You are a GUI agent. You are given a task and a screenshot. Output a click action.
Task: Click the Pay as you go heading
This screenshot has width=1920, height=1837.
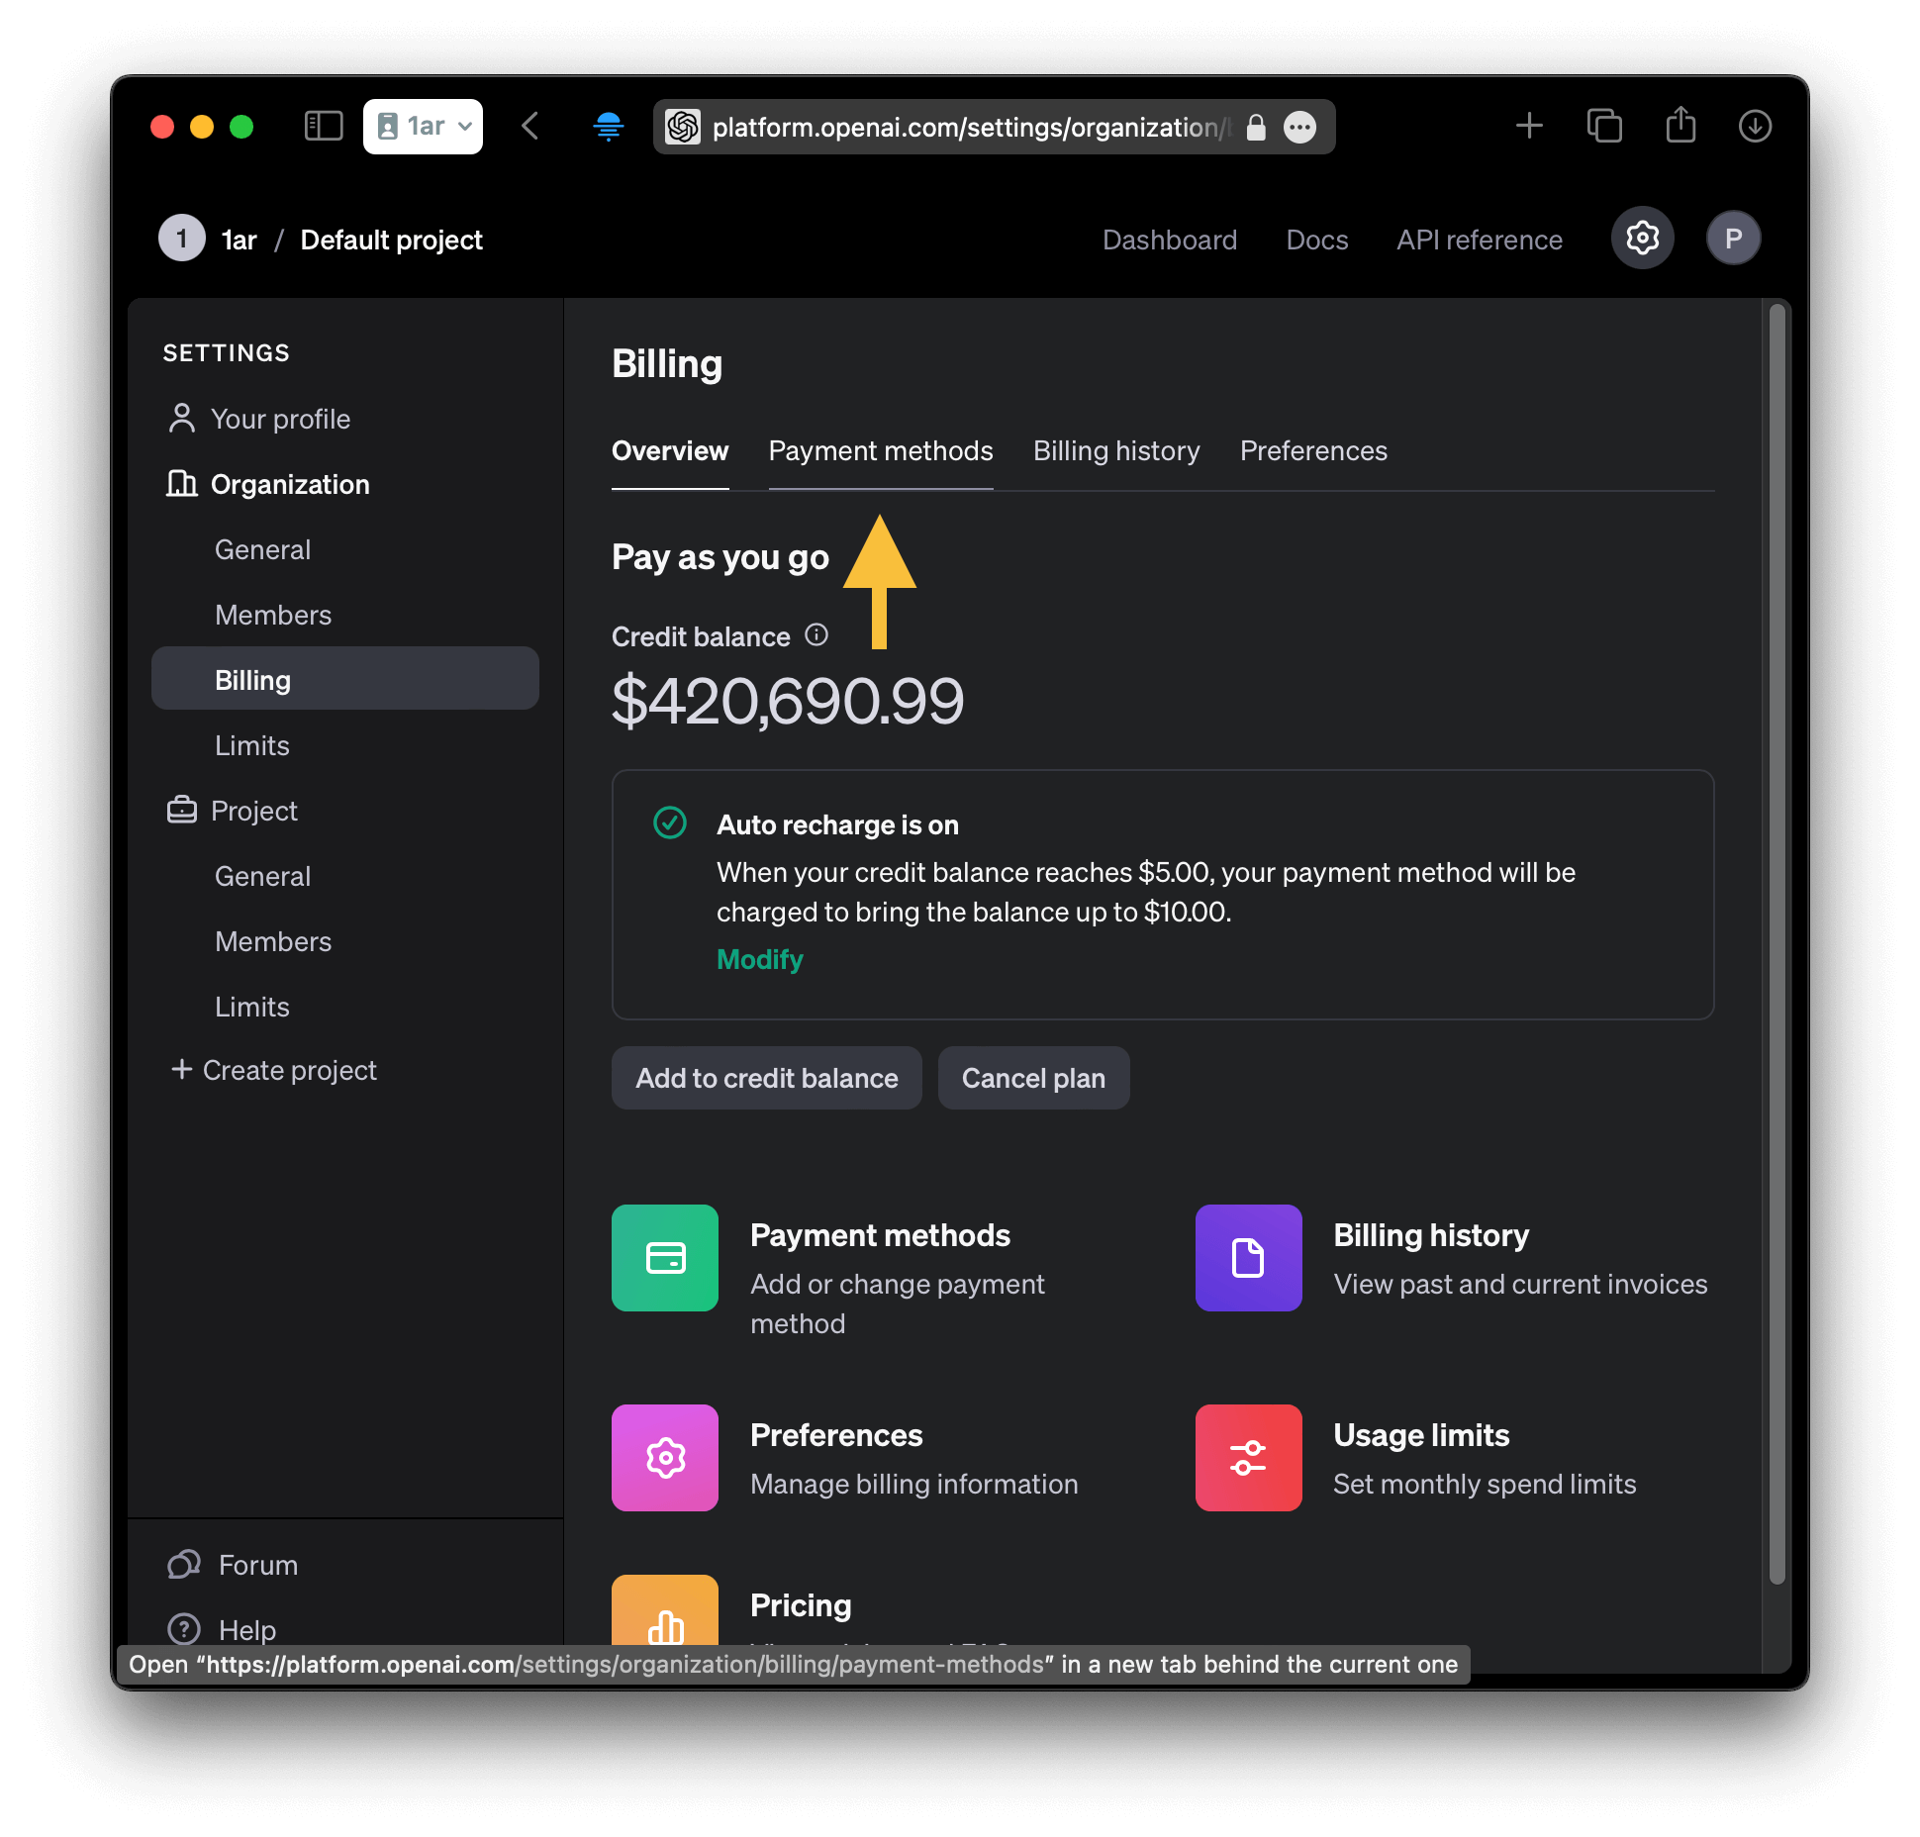(x=720, y=557)
